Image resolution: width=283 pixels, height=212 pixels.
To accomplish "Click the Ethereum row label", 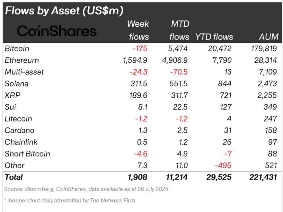I will point(22,60).
